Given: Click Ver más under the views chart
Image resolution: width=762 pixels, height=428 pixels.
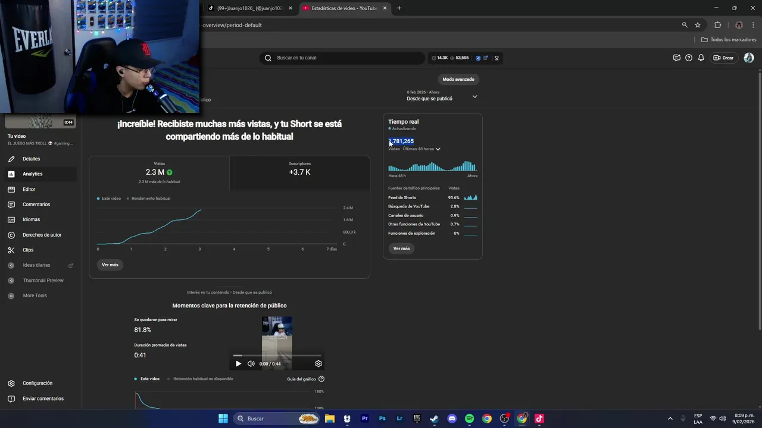Looking at the screenshot, I should click(110, 265).
